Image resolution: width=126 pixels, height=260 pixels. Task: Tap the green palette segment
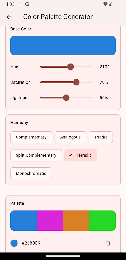(x=102, y=221)
